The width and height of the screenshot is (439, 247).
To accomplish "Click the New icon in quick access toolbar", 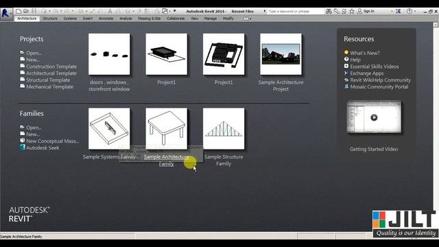I will [19, 11].
